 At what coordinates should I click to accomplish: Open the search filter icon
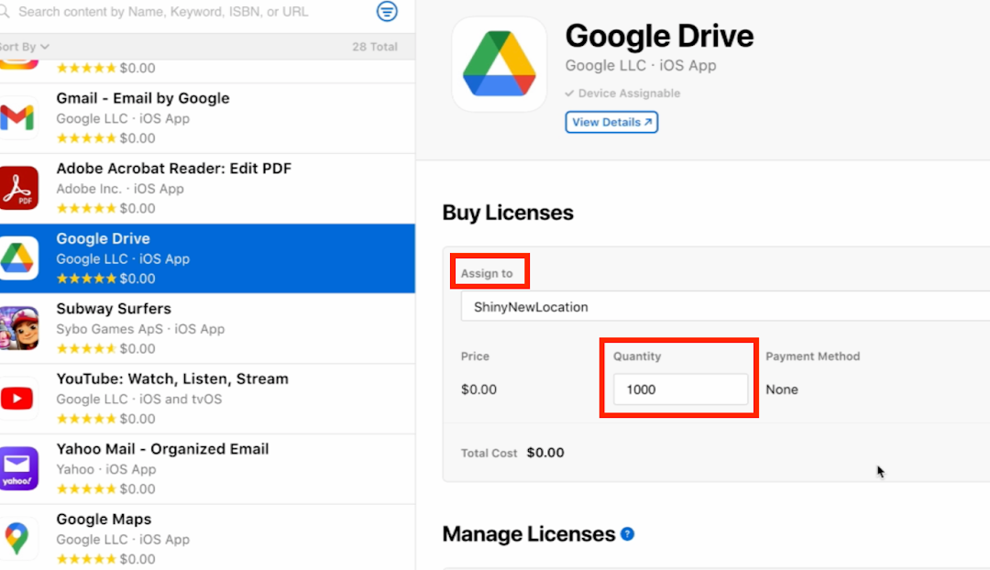[387, 11]
